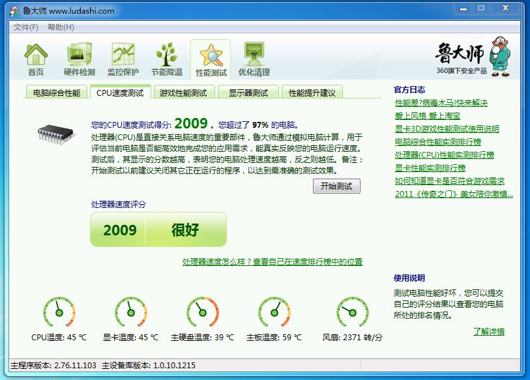Click the 官方日志 heading
The height and width of the screenshot is (380, 530).
coord(409,89)
